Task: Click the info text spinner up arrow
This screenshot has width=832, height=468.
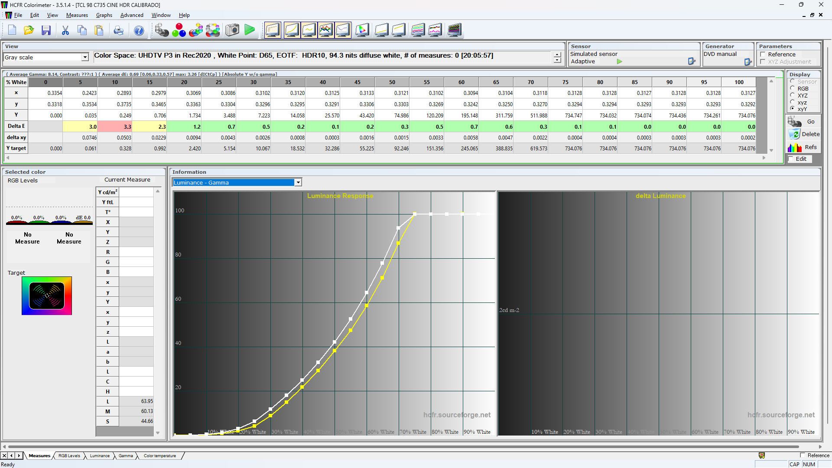Action: pos(557,55)
